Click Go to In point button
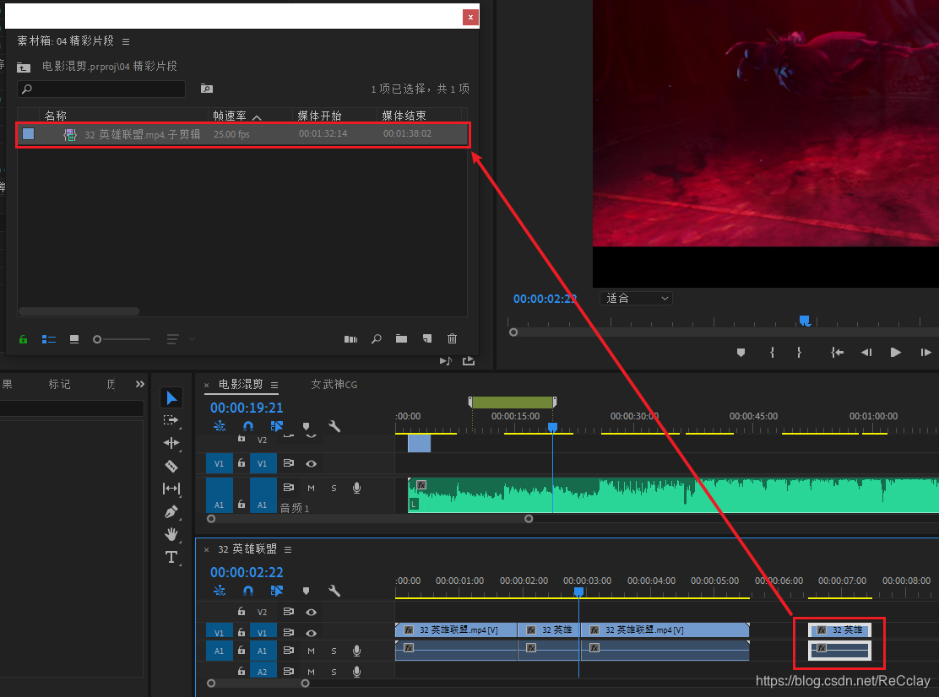 tap(837, 353)
